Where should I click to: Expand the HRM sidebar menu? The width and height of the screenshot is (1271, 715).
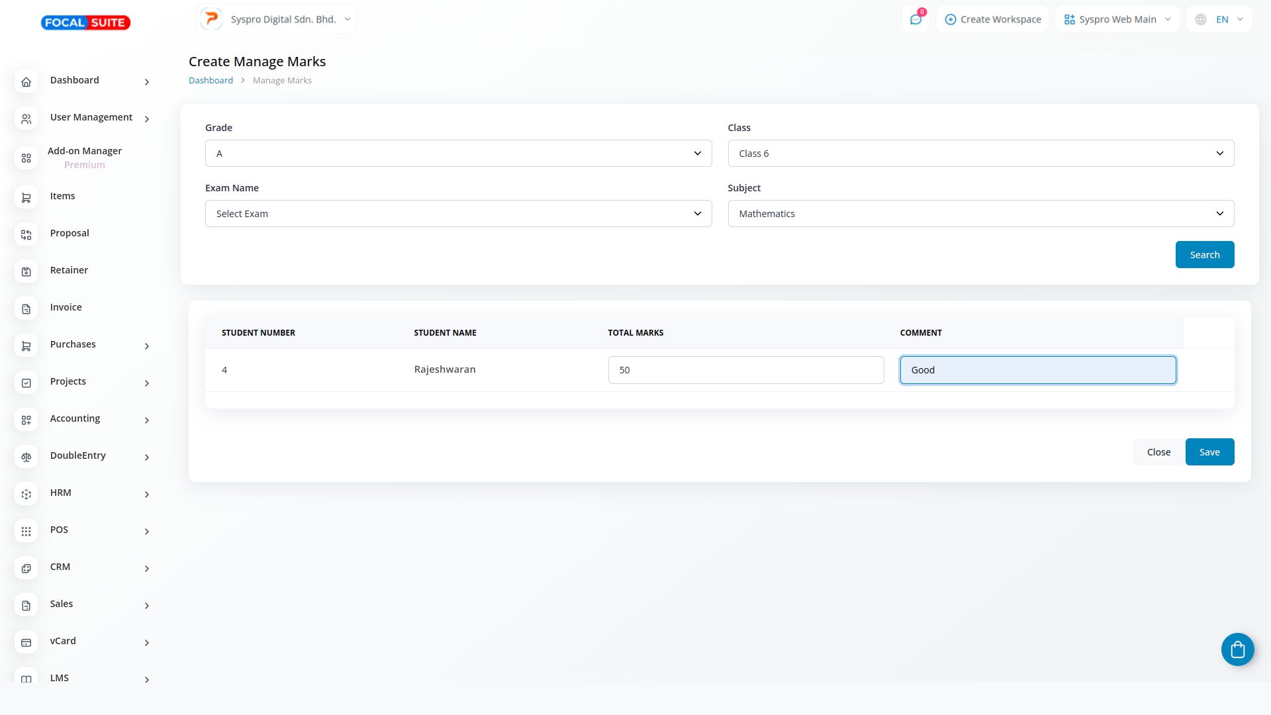click(x=146, y=494)
